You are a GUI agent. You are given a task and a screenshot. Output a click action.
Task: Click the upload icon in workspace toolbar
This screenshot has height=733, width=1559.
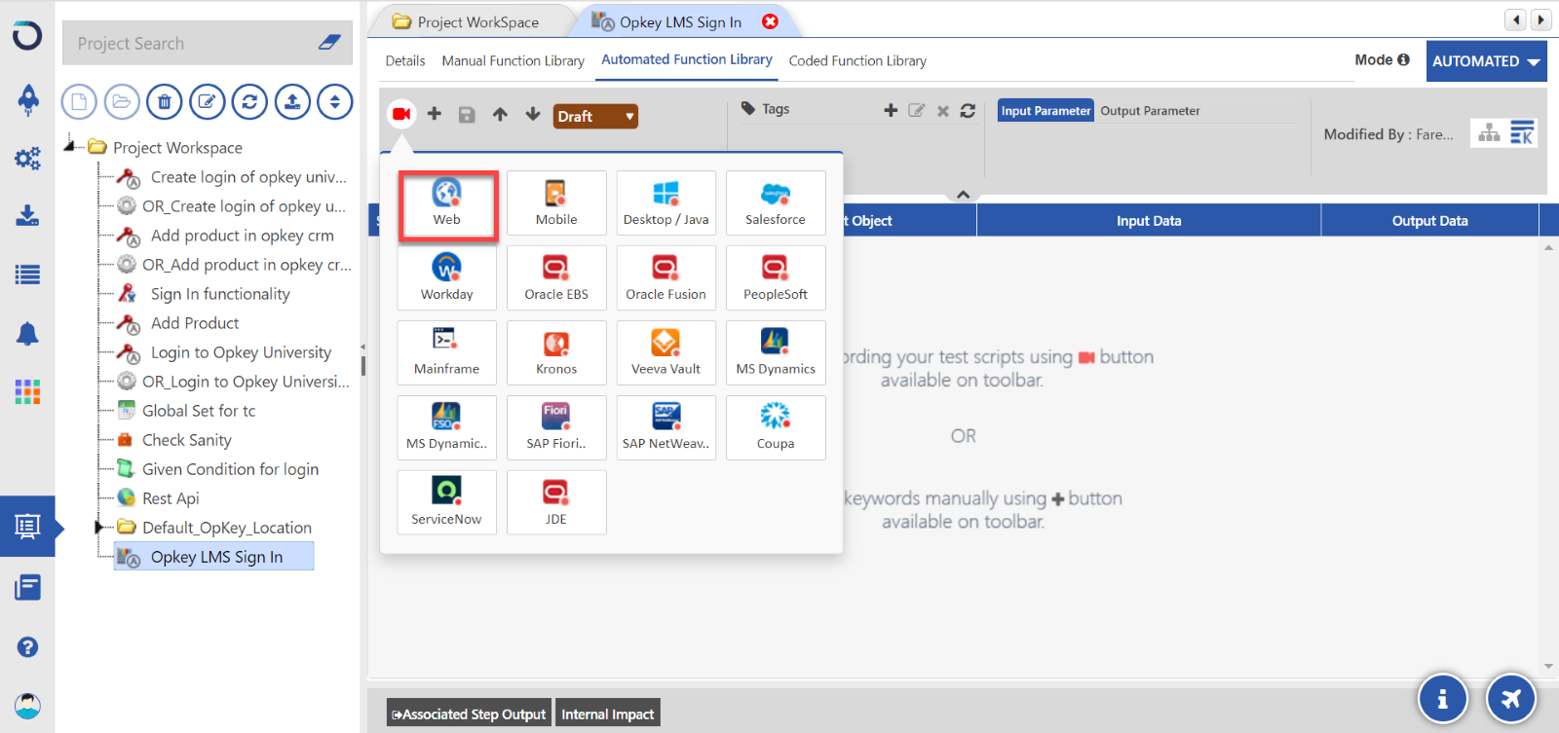(292, 101)
